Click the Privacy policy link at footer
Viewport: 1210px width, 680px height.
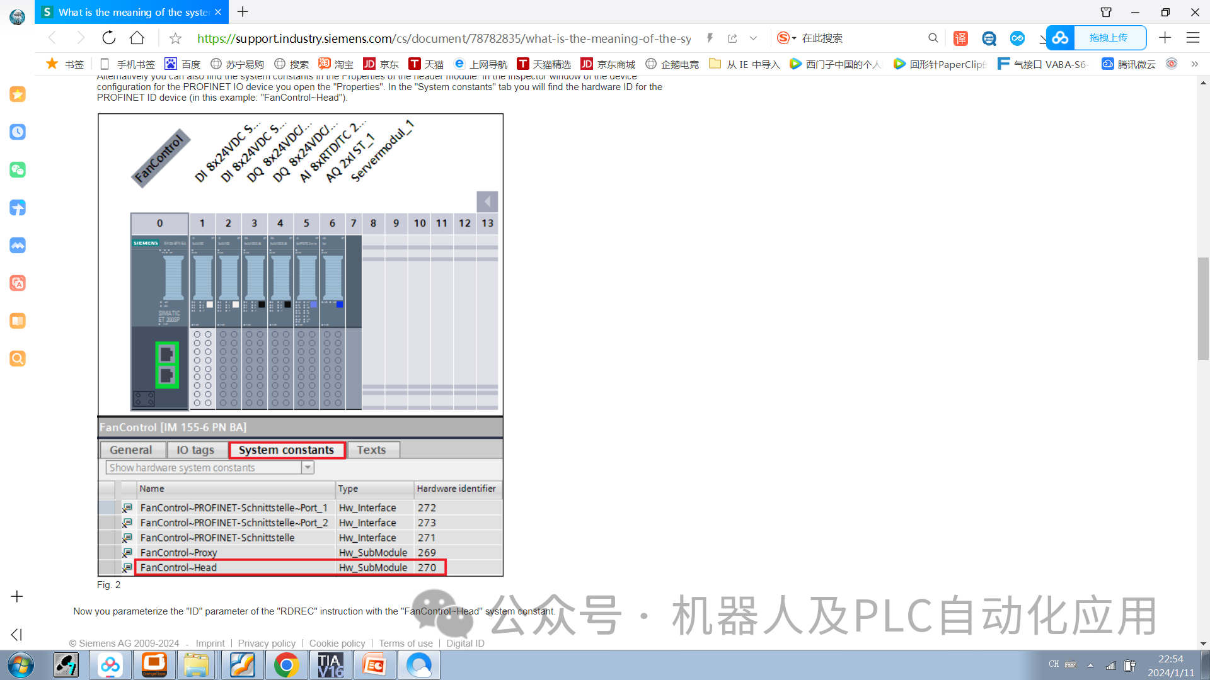coord(267,643)
